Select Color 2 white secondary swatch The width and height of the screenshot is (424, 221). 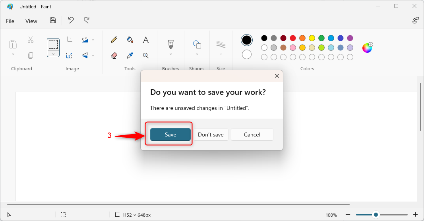247,54
